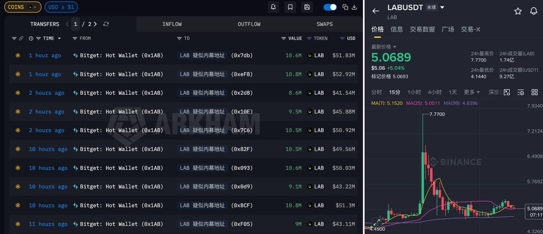This screenshot has height=234, width=543.
Task: Click the clock icon in TIME header
Action: [x=31, y=38]
